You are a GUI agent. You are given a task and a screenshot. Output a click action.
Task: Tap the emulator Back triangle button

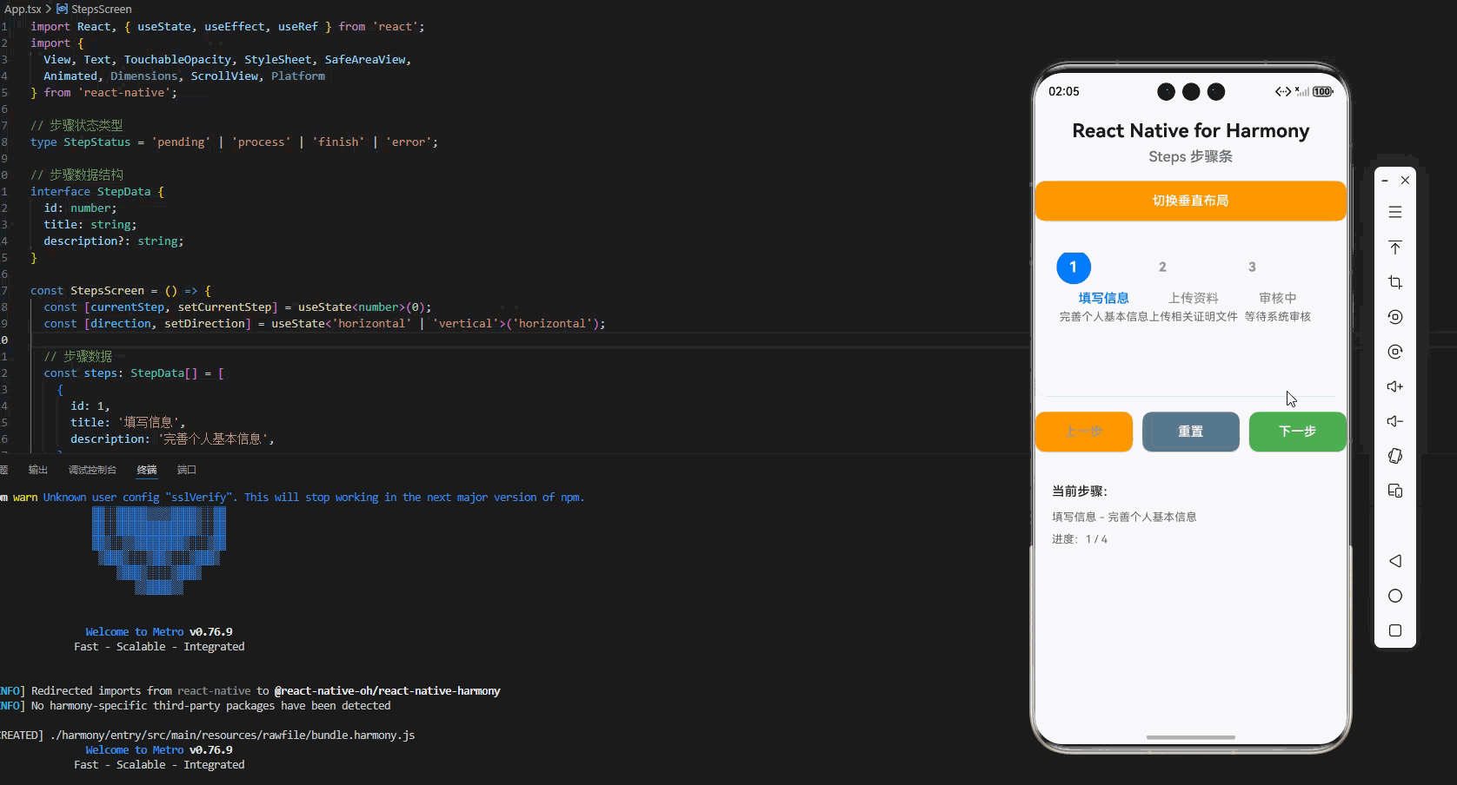pyautogui.click(x=1395, y=561)
